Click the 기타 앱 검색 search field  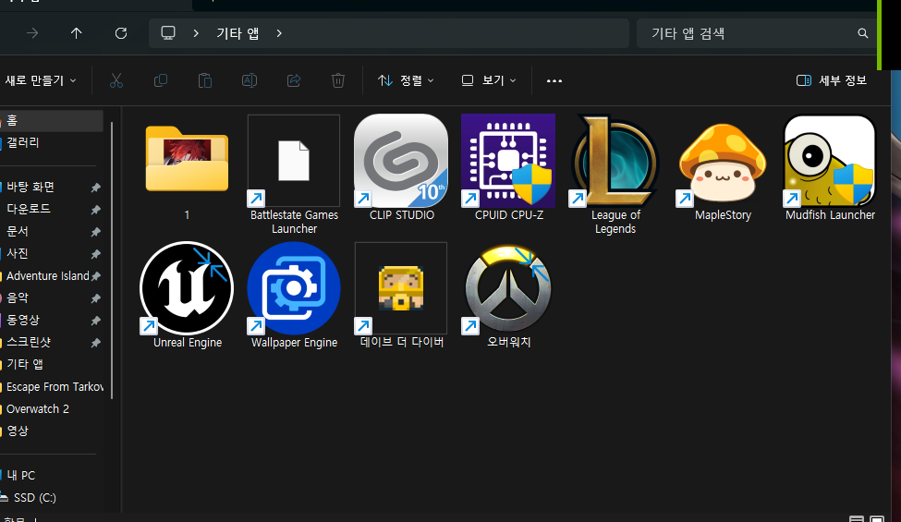tap(749, 33)
